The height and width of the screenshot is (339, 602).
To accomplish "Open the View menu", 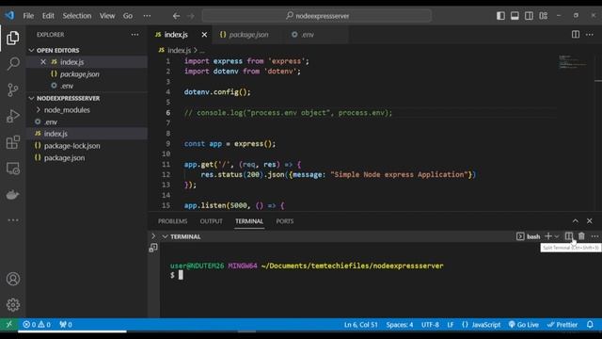I will pos(107,16).
